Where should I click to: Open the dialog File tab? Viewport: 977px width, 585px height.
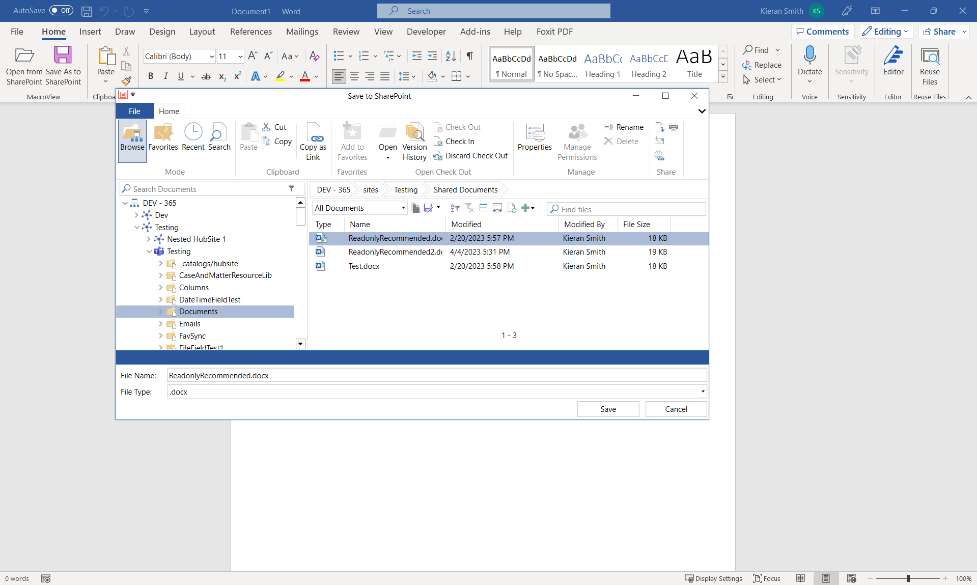tap(134, 111)
